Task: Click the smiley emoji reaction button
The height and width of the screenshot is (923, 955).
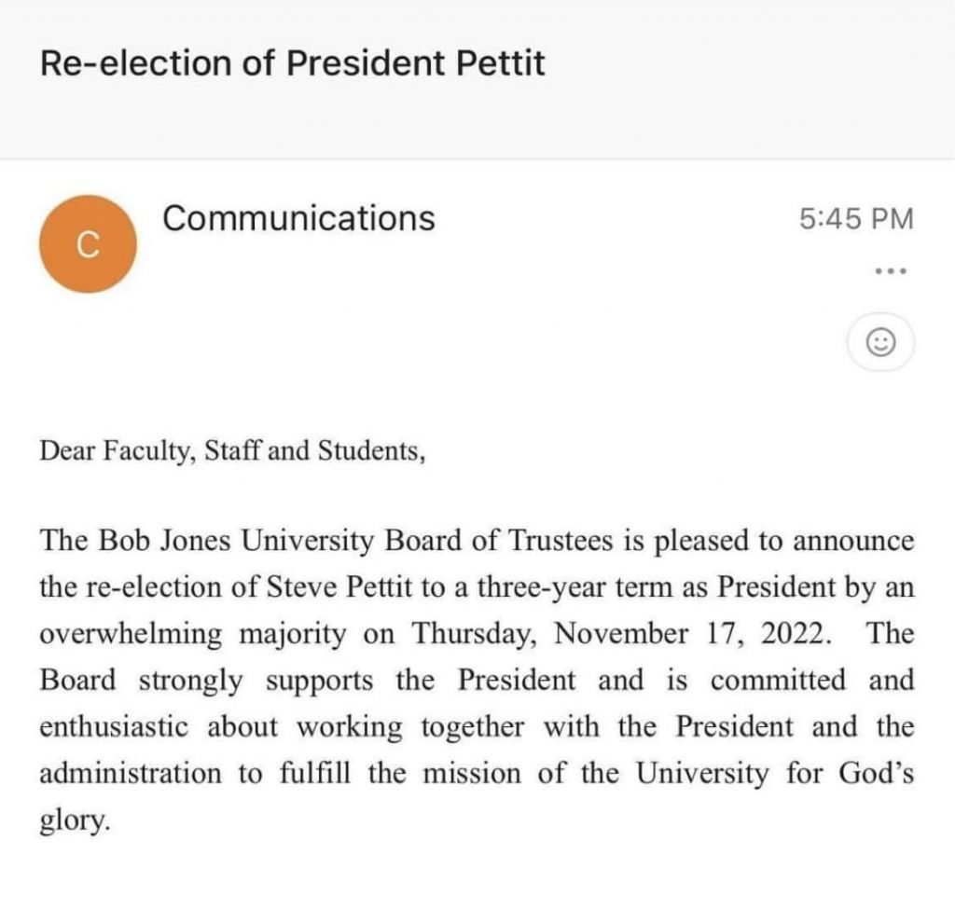Action: point(880,341)
